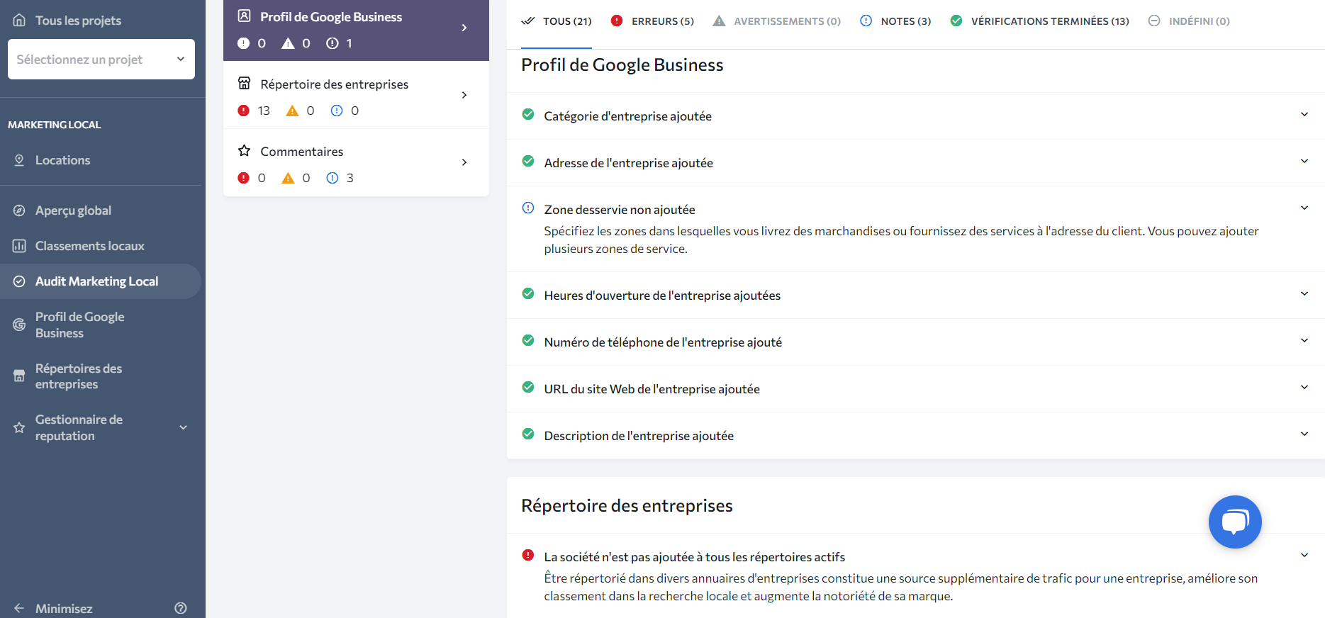Click the Répertoires des entreprises store icon

point(20,376)
